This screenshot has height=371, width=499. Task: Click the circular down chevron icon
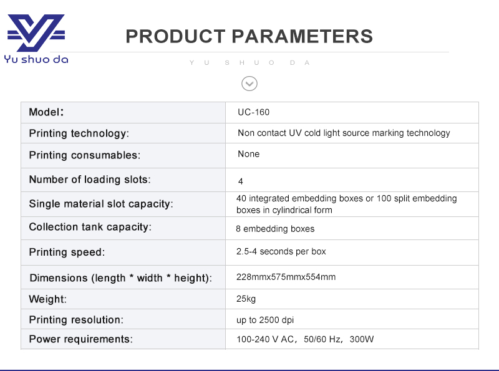(x=249, y=83)
